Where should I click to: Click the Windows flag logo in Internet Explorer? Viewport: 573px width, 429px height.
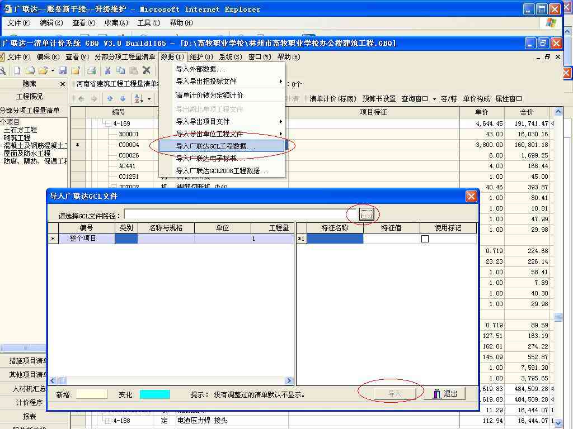(551, 23)
